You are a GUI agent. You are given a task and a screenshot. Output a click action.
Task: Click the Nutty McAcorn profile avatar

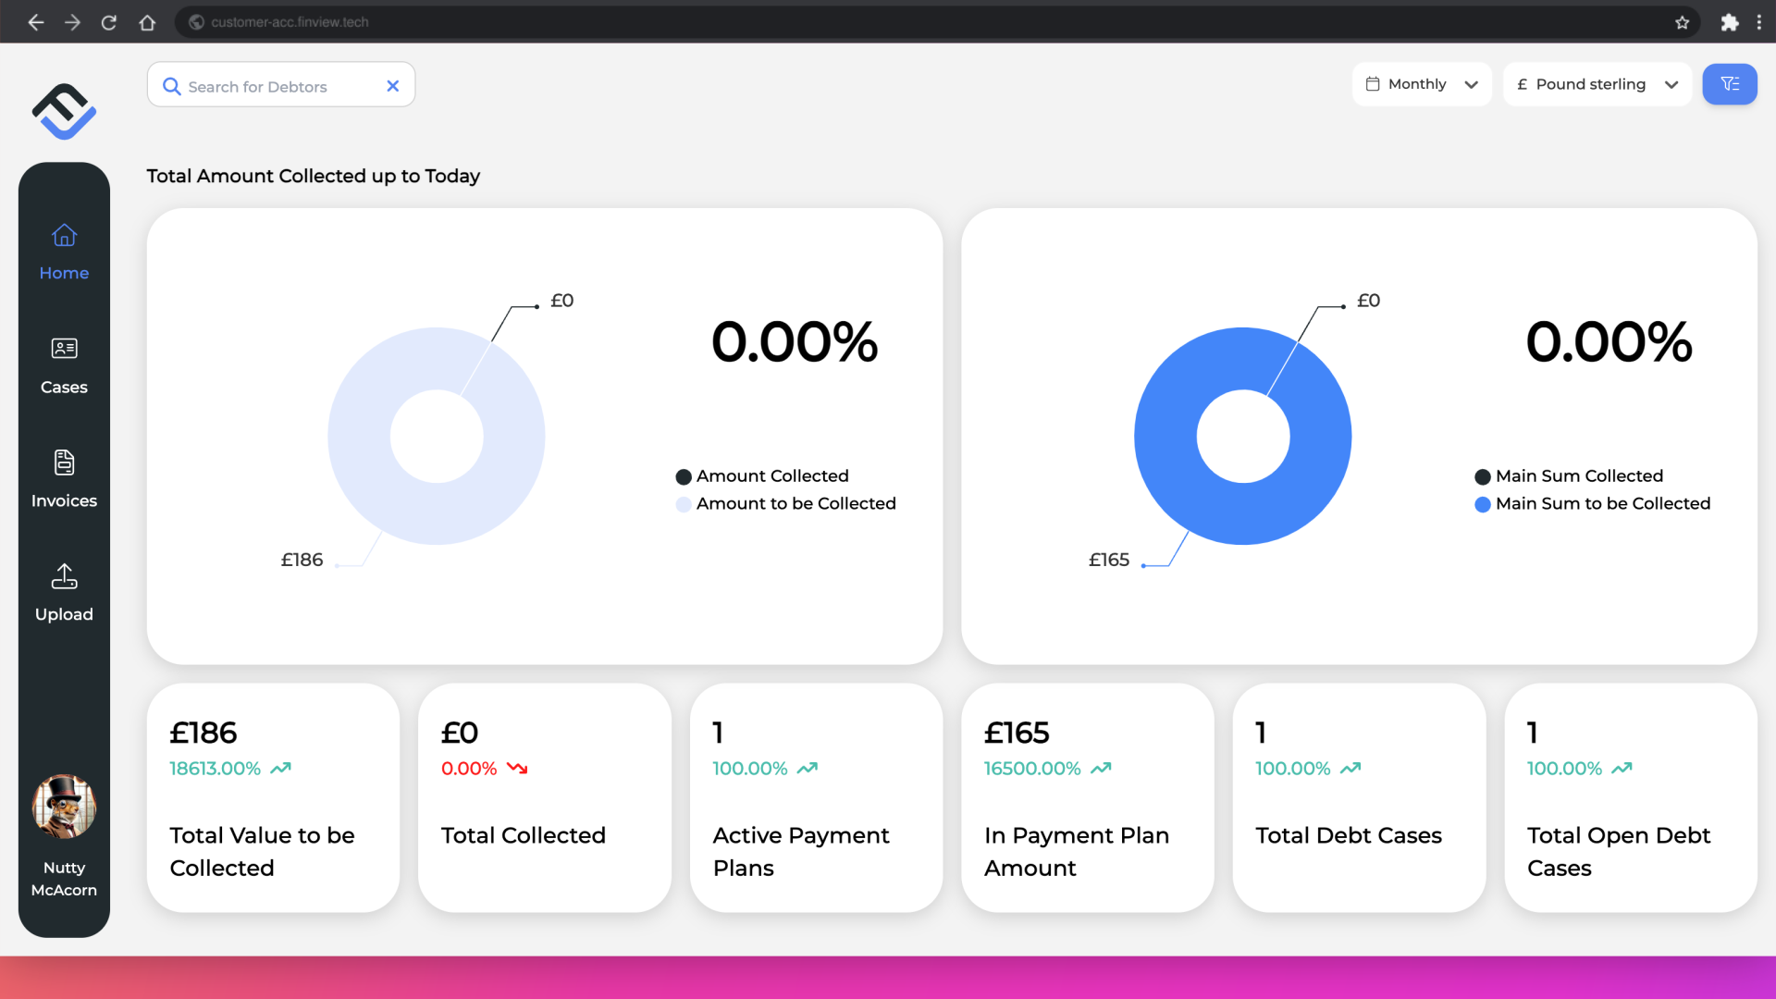[x=64, y=807]
